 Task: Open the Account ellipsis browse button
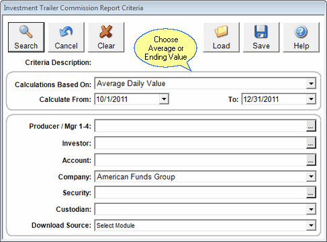[311, 160]
